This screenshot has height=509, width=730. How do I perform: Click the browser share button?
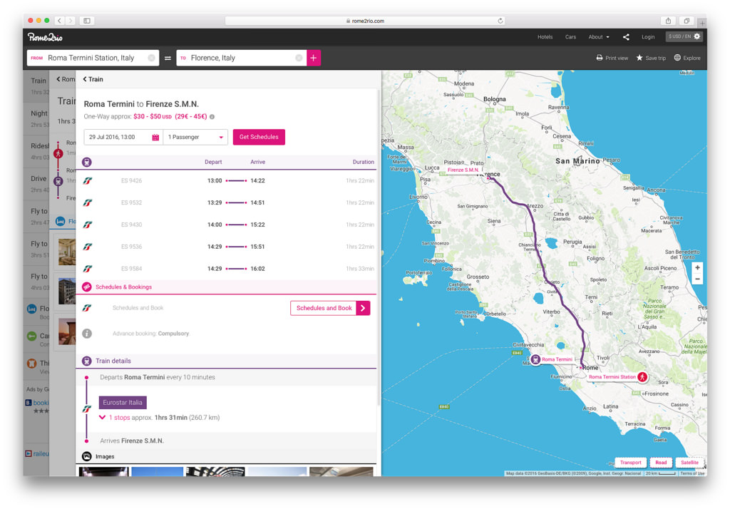[668, 21]
